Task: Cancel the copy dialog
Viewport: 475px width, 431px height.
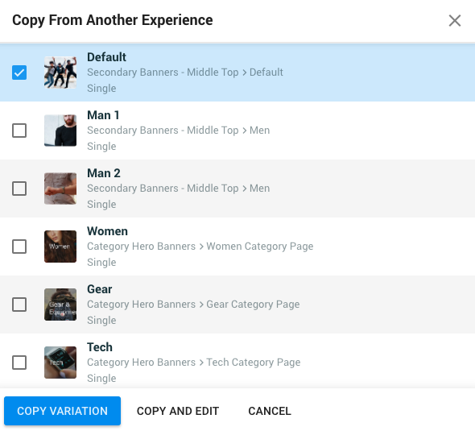Action: [270, 411]
